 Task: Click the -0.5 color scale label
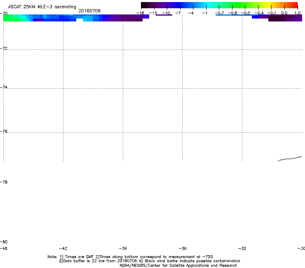pyautogui.click(x=246, y=13)
